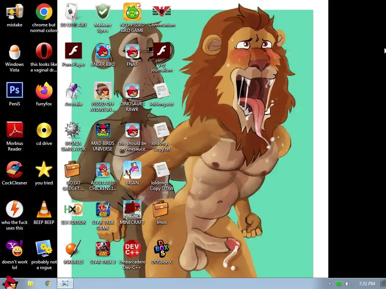Viewport: 386px width, 289px height.
Task: Open the 'loldongs.txt' text file
Action: (161, 91)
